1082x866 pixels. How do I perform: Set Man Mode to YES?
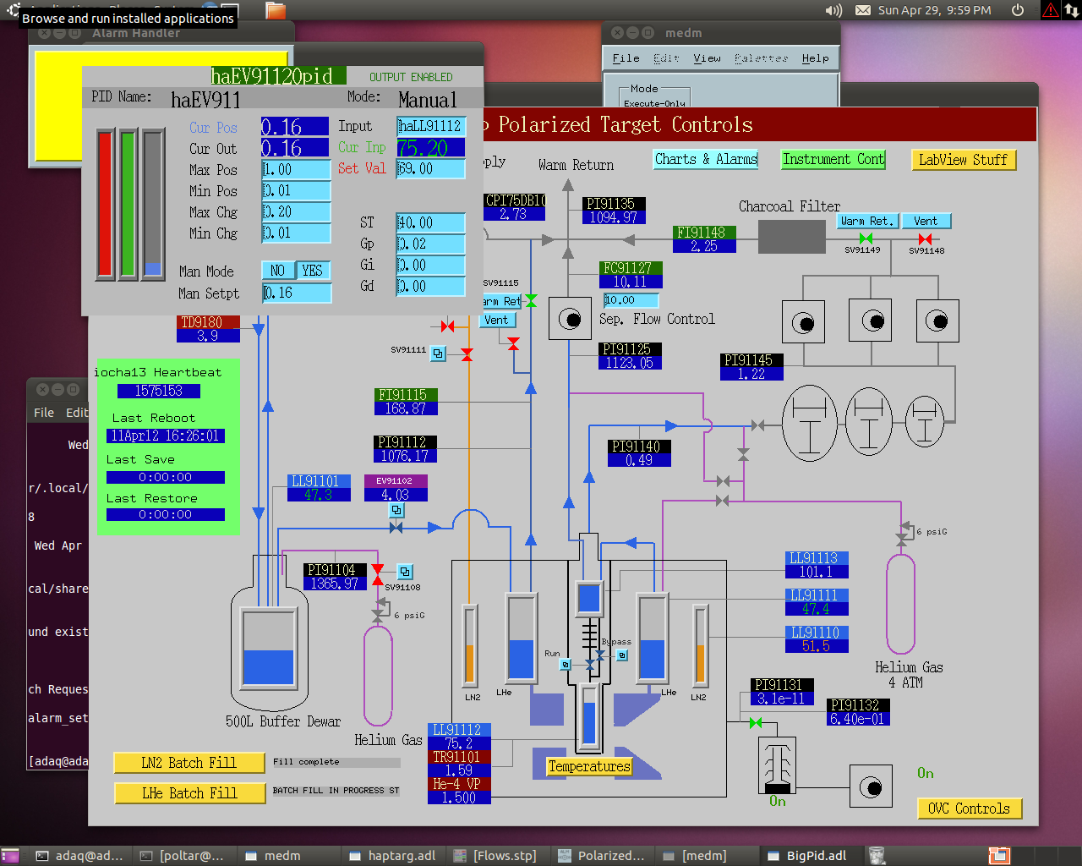point(312,271)
